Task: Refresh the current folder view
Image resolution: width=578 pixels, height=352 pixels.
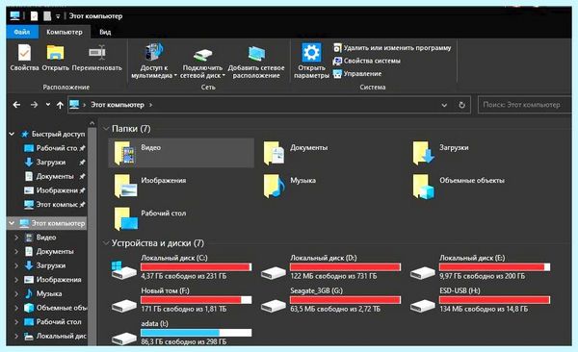Action: tap(461, 105)
